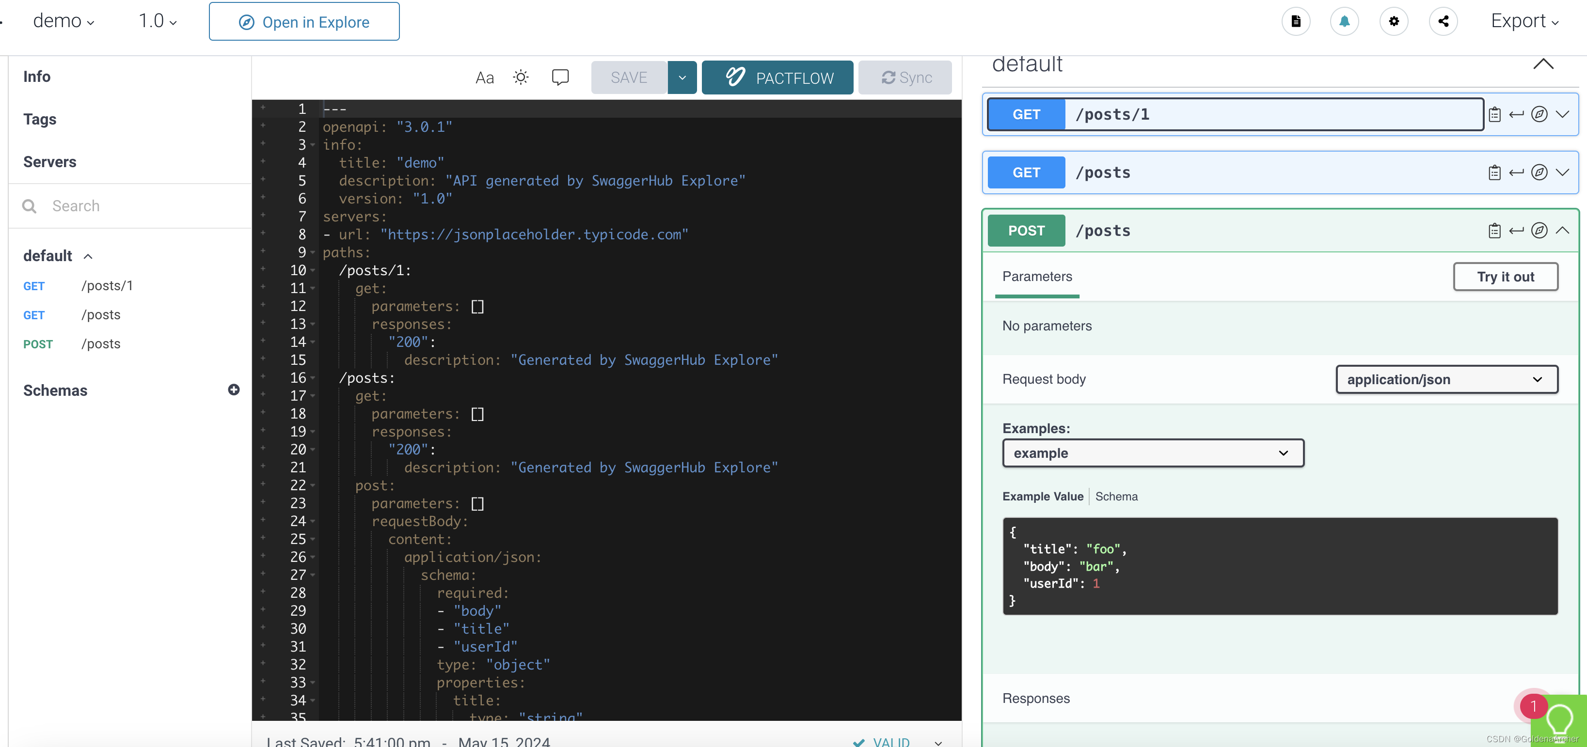This screenshot has height=747, width=1587.
Task: Add a new schema plus icon
Action: tap(234, 390)
